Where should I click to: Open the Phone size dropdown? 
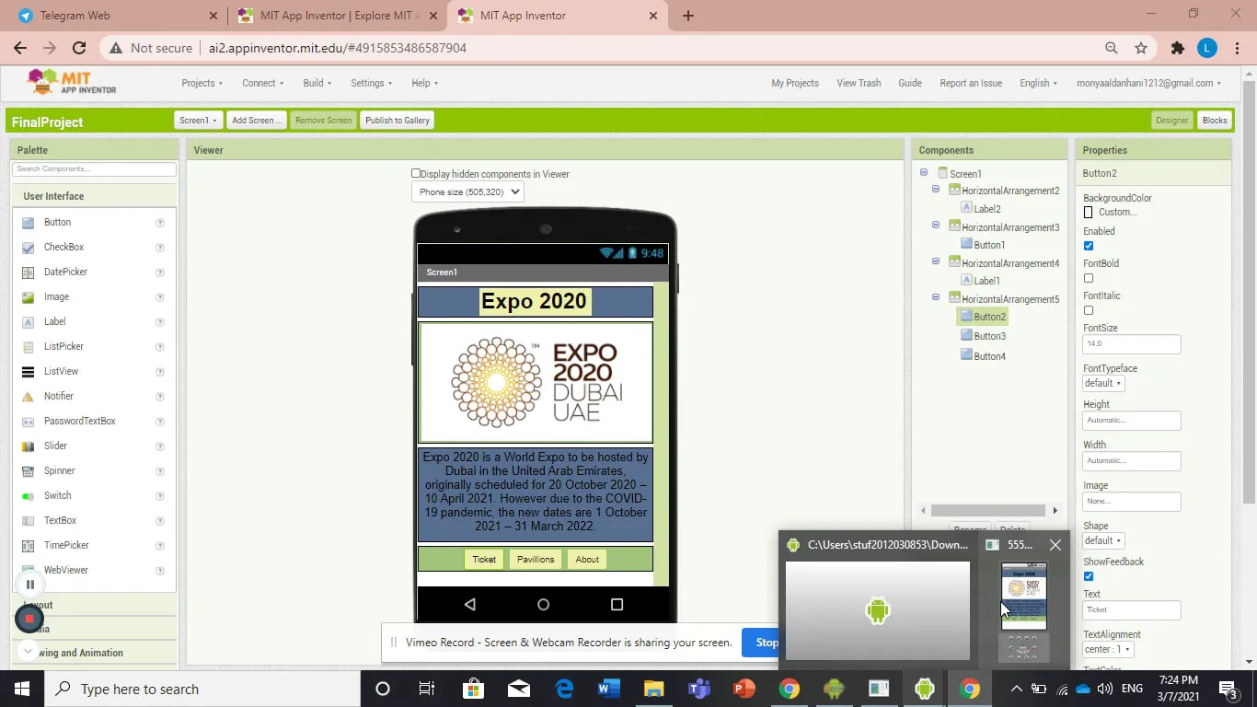467,192
